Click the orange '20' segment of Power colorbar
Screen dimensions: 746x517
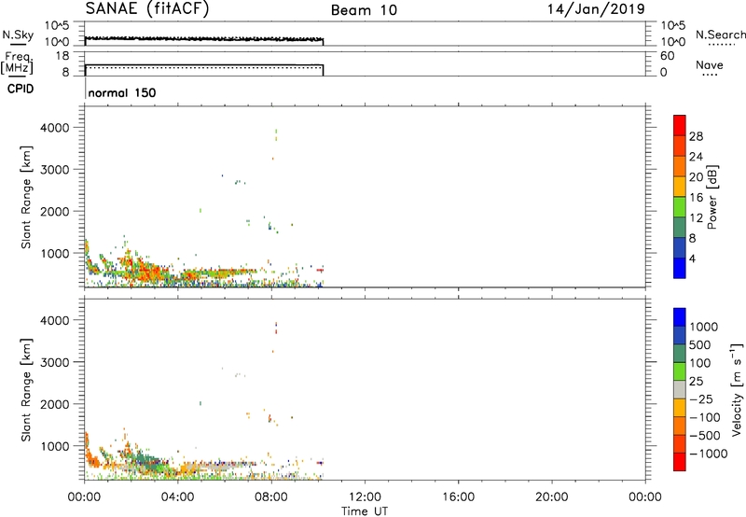[x=680, y=166]
